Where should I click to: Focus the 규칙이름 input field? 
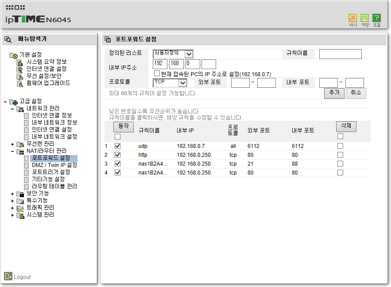pos(341,54)
